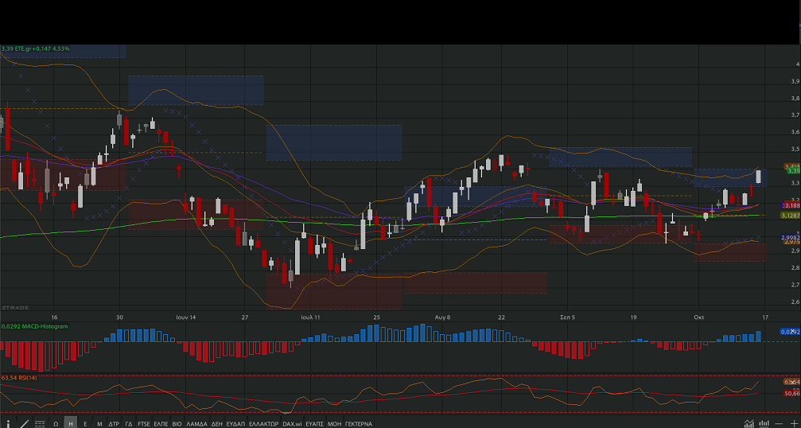Image resolution: width=801 pixels, height=428 pixels.
Task: Open the ΜΟΗ symbol tab
Action: click(334, 423)
